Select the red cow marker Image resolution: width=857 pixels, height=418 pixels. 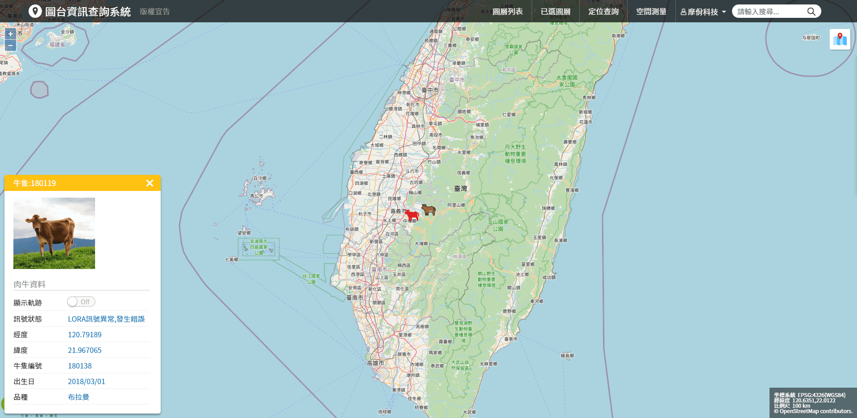click(x=412, y=215)
